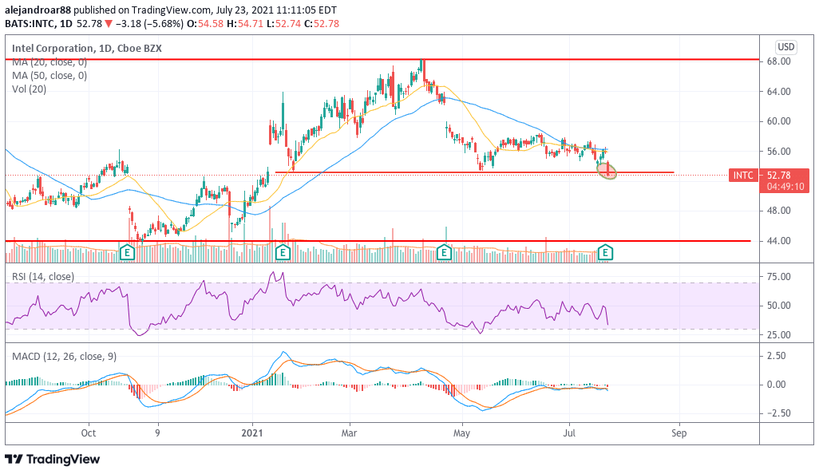This screenshot has height=474, width=819.
Task: Click the 60.00 price axis label
Action: pyautogui.click(x=778, y=121)
